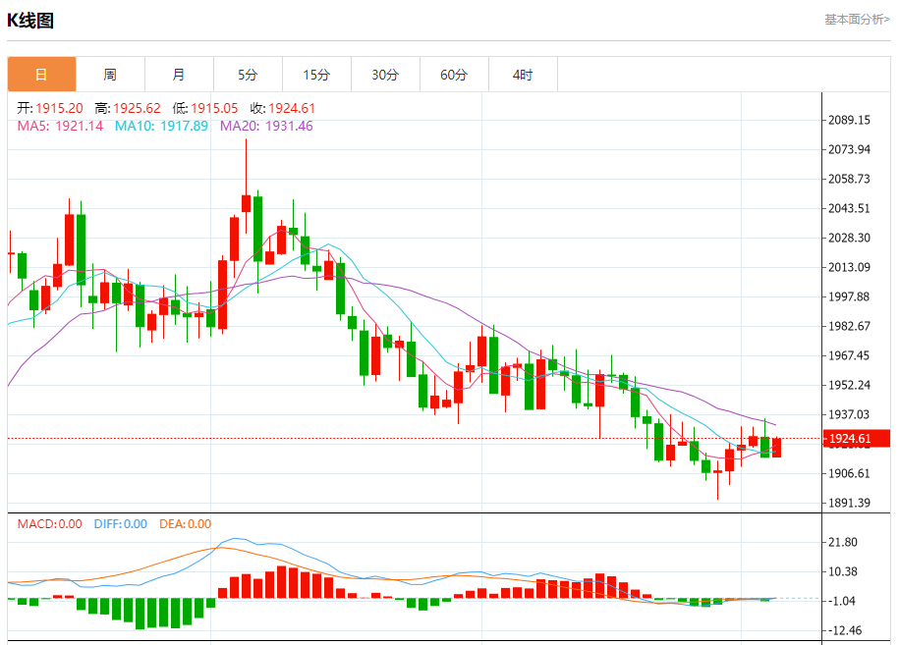
Task: Click the MA5 value 1921.14
Action: (x=80, y=126)
